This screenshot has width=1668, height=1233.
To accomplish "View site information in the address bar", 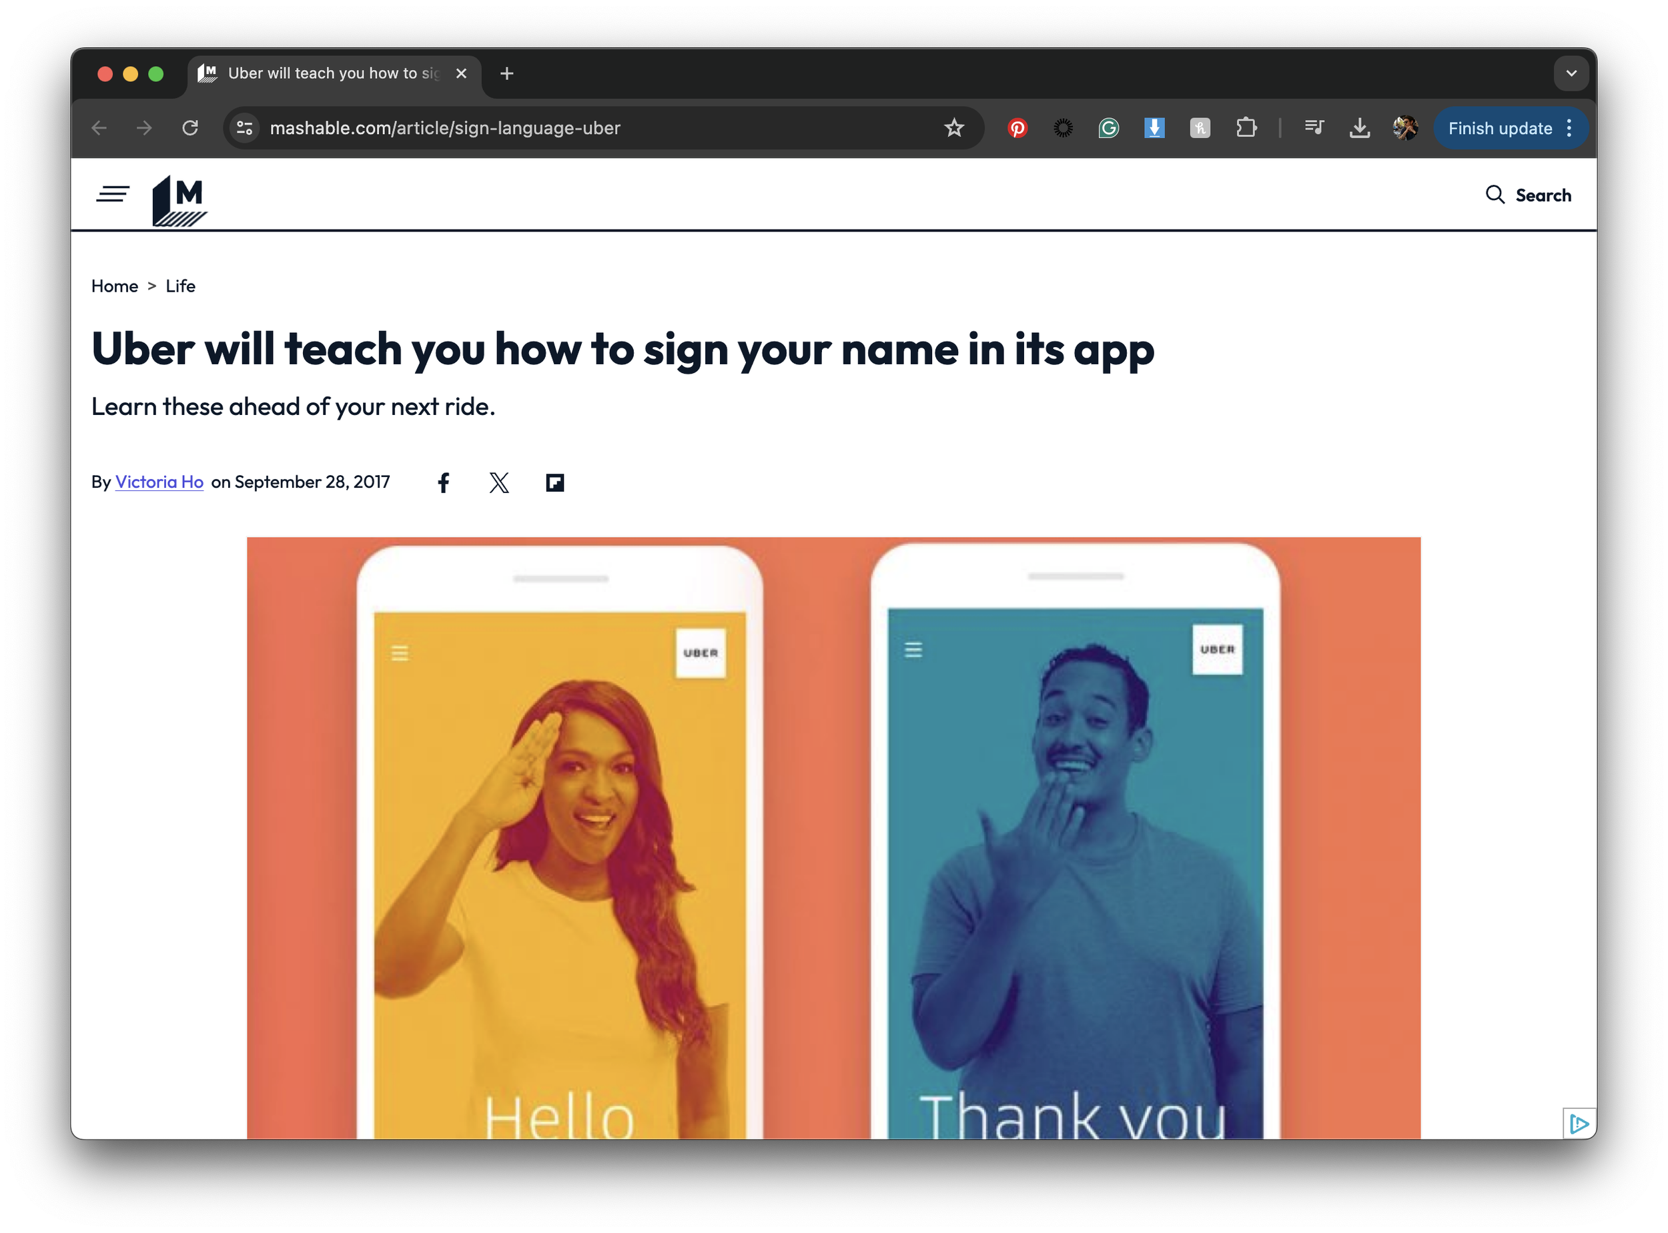I will 245,128.
